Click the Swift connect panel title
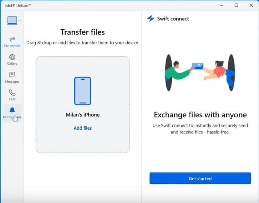 173,19
